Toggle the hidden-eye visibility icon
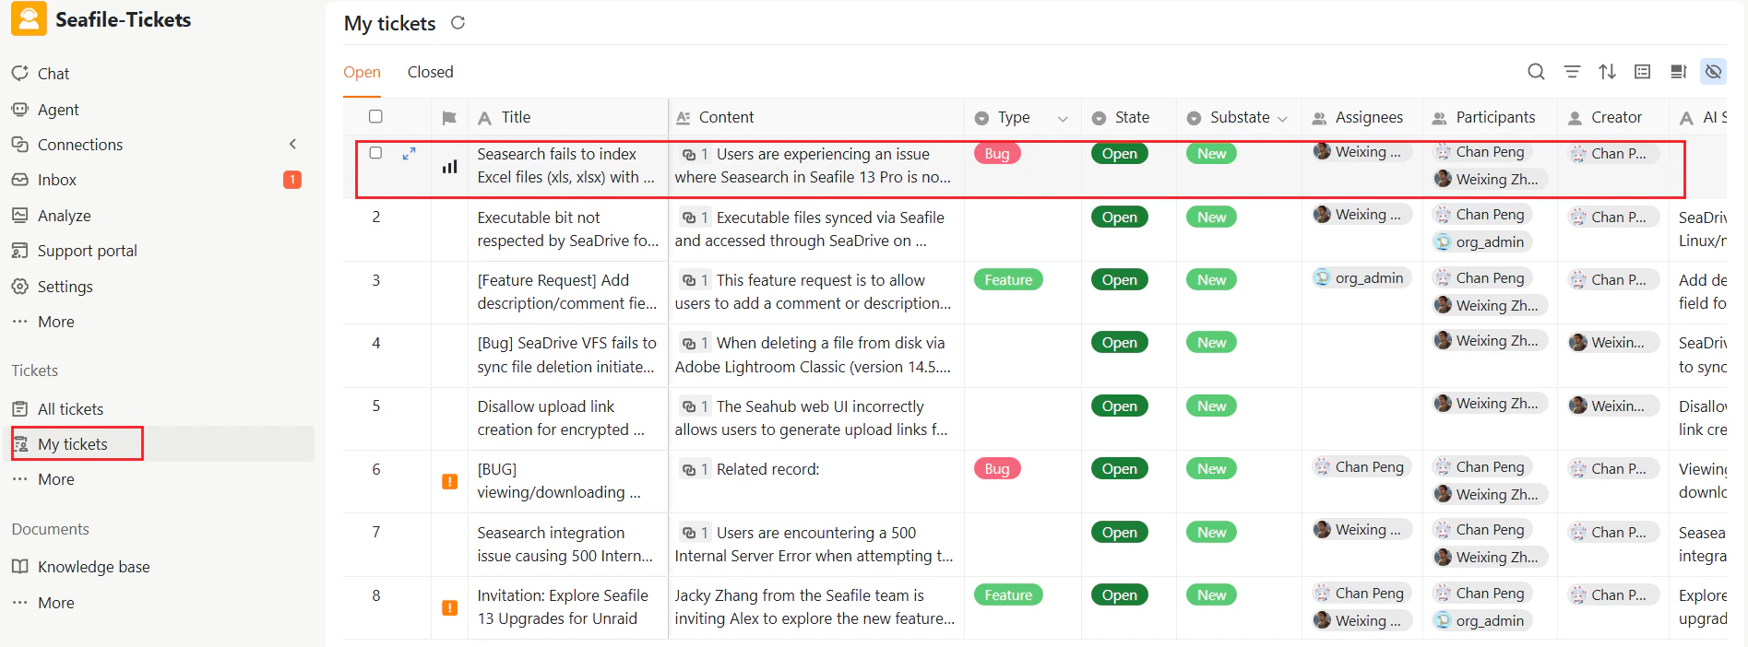Image resolution: width=1748 pixels, height=647 pixels. (x=1714, y=72)
